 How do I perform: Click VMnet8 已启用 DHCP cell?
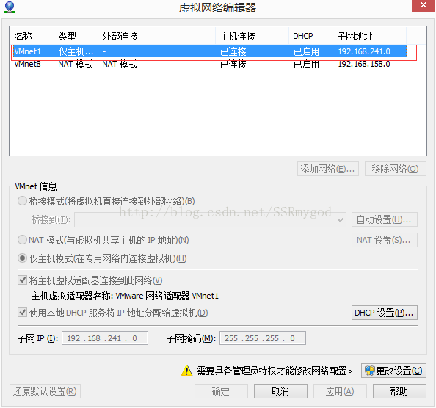coord(306,64)
